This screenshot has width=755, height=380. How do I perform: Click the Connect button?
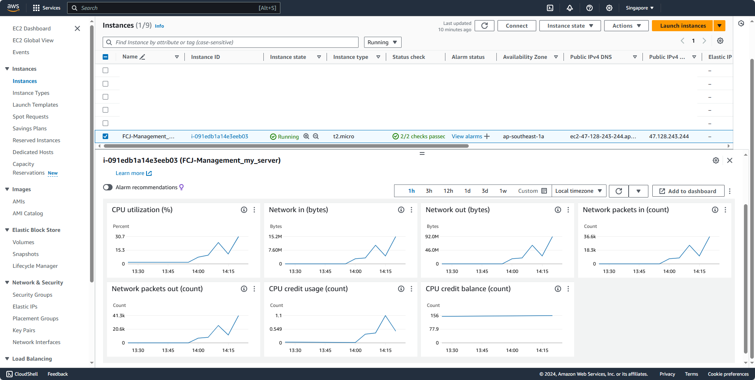[x=516, y=26]
